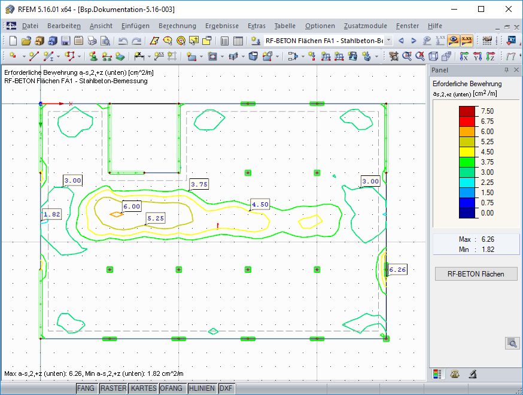This screenshot has height=395, width=523.
Task: Open the Fenster menu
Action: 408,26
